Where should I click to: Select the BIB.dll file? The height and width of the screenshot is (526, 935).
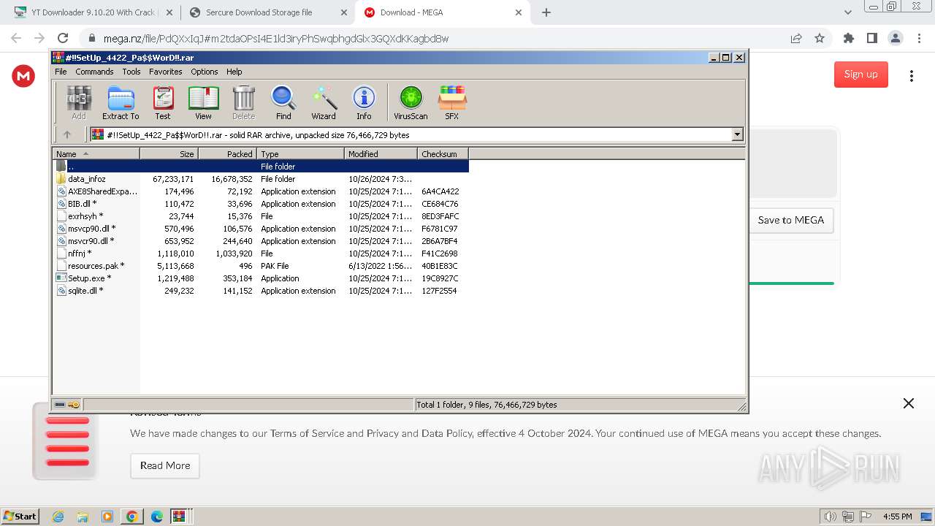(x=261, y=204)
